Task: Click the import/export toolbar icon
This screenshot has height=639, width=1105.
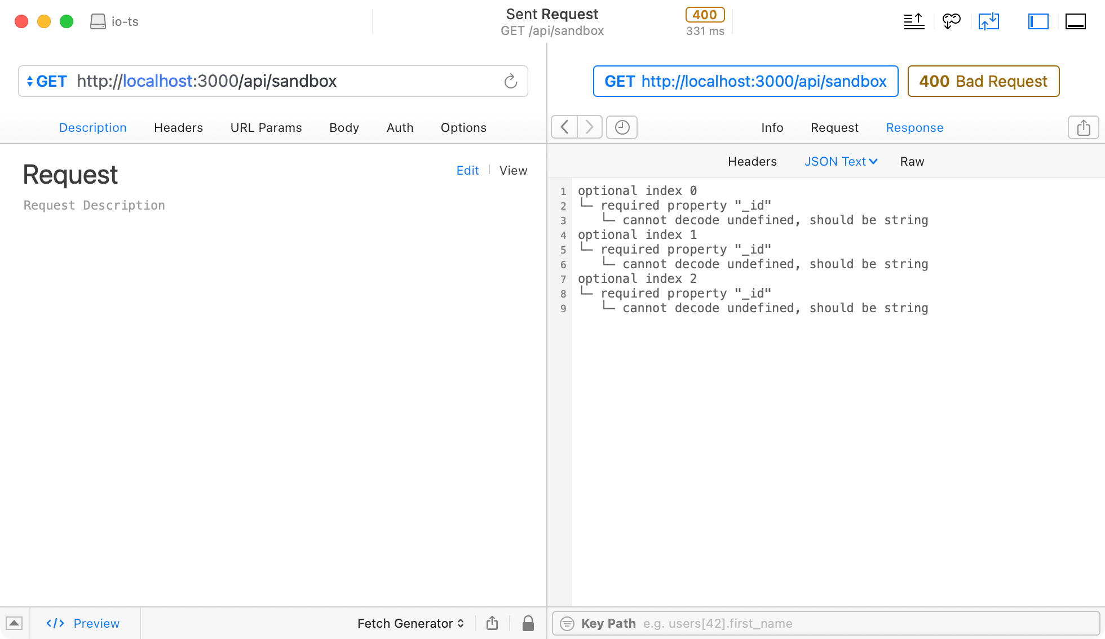Action: (x=989, y=21)
